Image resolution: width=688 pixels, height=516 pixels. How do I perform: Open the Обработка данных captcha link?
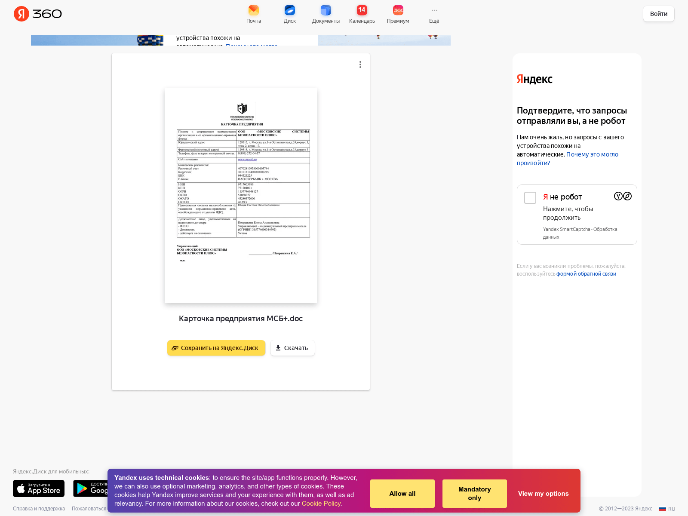[x=580, y=233]
